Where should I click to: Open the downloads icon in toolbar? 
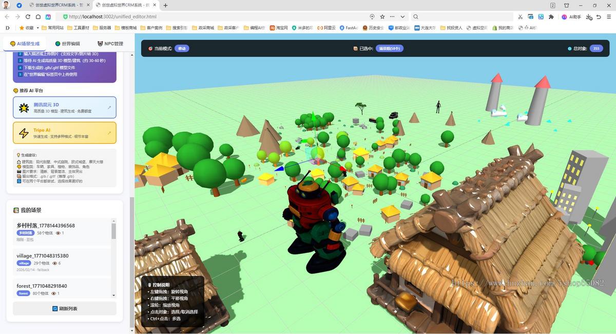(589, 17)
